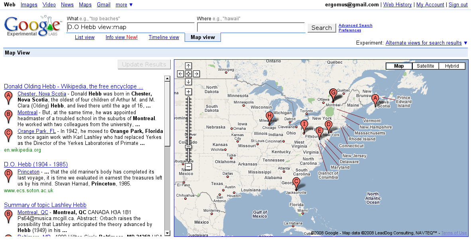This screenshot has width=471, height=240.
Task: Select the Map view tab
Action: pyautogui.click(x=203, y=37)
